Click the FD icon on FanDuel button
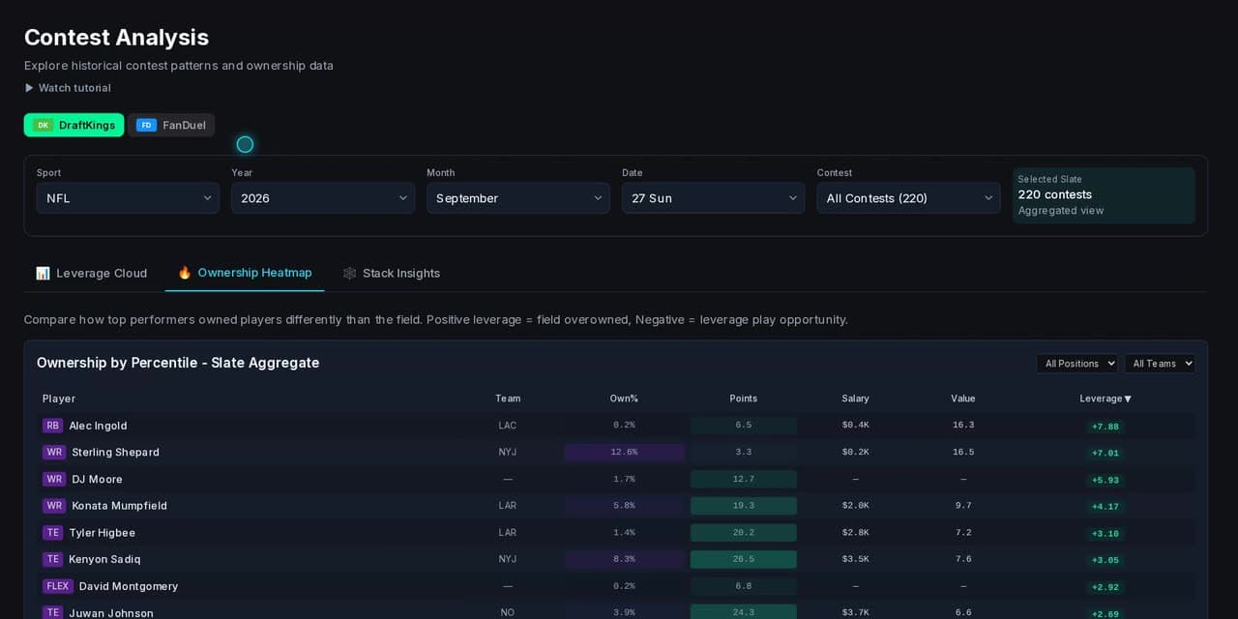Screen dimensions: 1238x619 [x=146, y=125]
